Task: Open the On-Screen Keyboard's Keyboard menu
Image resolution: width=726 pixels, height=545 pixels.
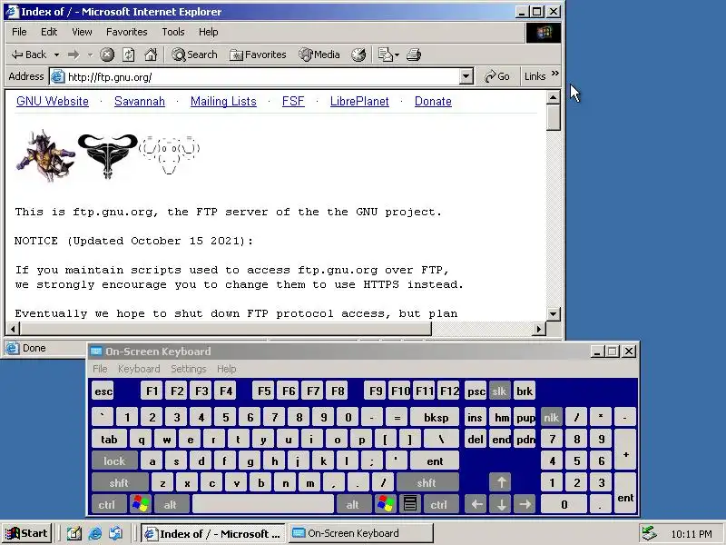Action: click(x=139, y=369)
